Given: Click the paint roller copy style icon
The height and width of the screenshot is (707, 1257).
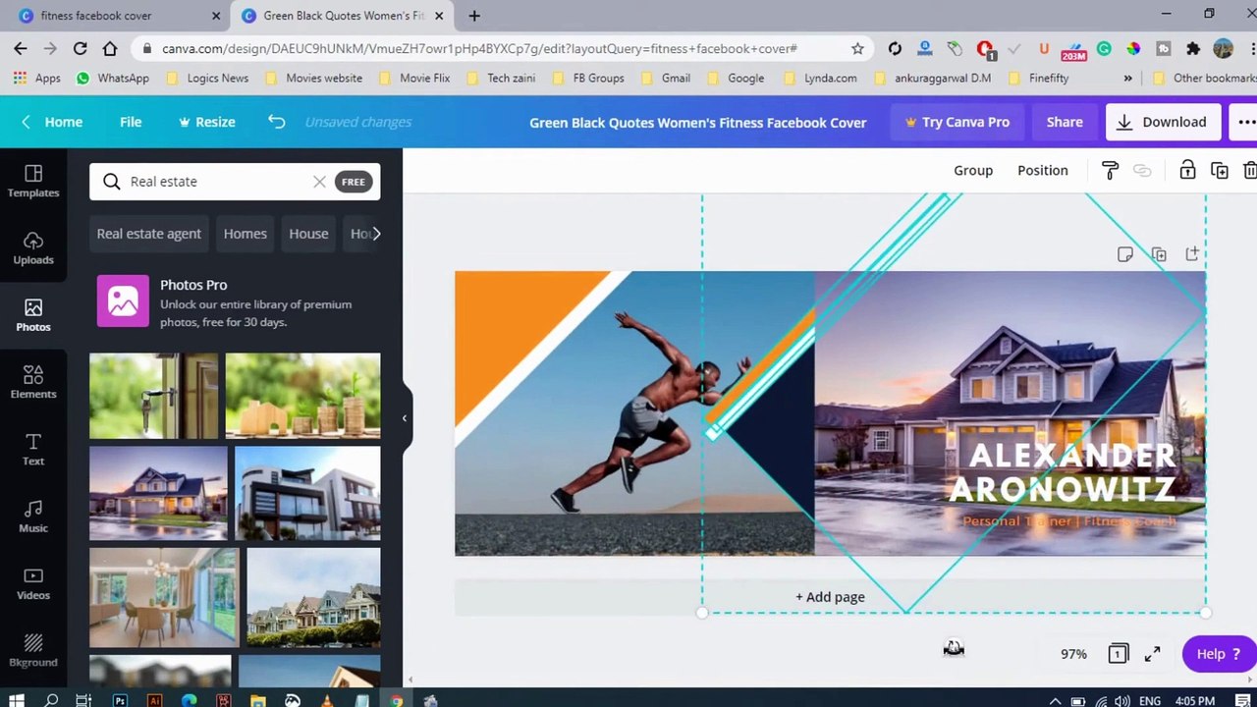Looking at the screenshot, I should 1110,171.
